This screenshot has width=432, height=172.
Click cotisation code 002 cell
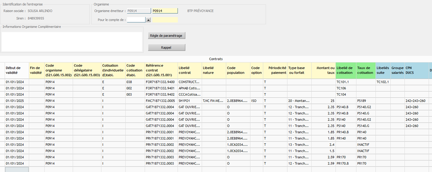pos(135,88)
